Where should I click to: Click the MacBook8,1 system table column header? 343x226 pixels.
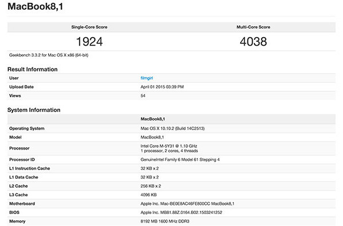[153, 119]
